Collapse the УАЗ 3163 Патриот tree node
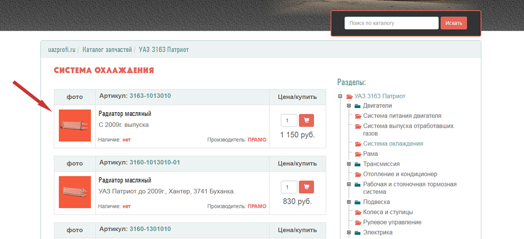Image resolution: width=524 pixels, height=239 pixels. (340, 96)
